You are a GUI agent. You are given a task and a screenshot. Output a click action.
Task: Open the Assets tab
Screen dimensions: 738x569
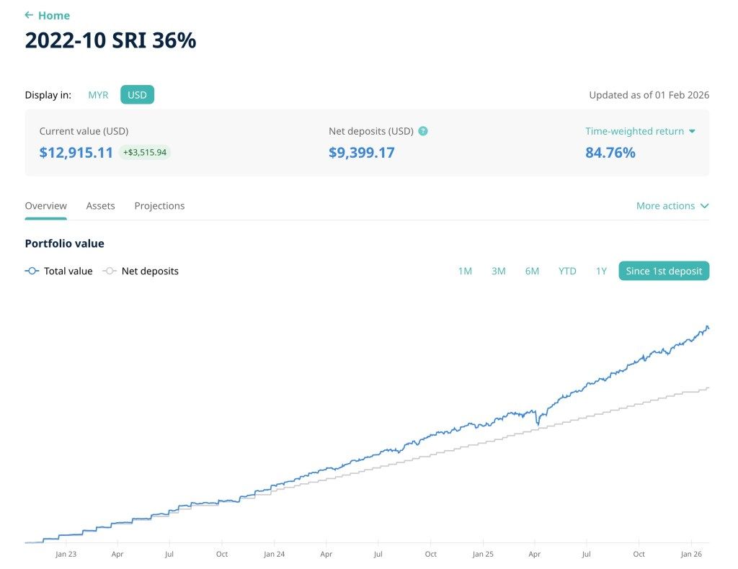coord(100,206)
